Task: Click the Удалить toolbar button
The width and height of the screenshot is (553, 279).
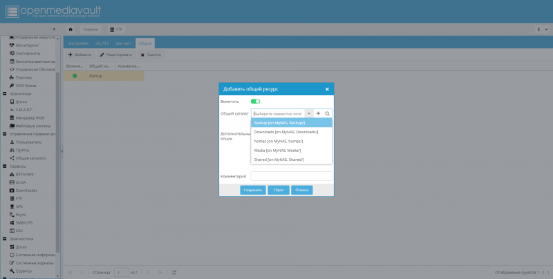Action: point(151,55)
